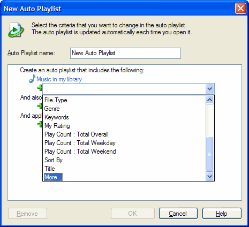Choose Genre in the criteria list

pyautogui.click(x=52, y=109)
